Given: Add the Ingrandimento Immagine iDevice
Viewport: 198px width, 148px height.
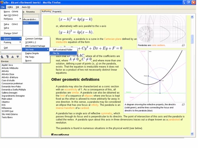Looking at the screenshot, I should pyautogui.click(x=13, y=96).
